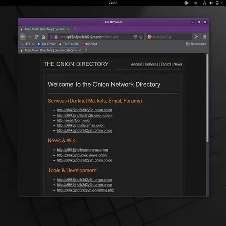Screen dimensions: 226x226
Task: Click the pocket-style icon in the address bar
Action: [135, 37]
